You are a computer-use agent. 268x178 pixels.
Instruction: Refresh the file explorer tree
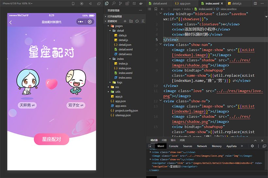click(137, 21)
